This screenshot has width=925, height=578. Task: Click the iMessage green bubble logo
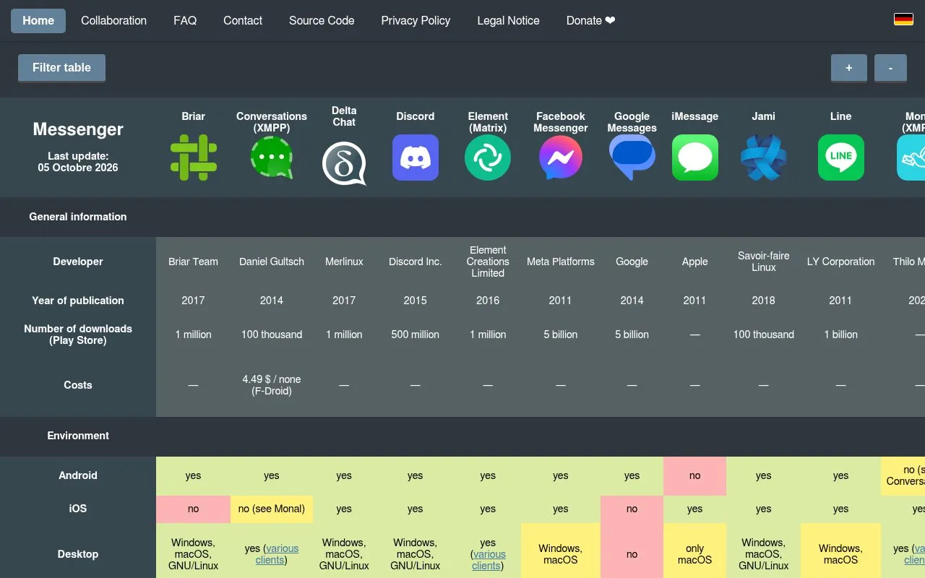pyautogui.click(x=695, y=158)
